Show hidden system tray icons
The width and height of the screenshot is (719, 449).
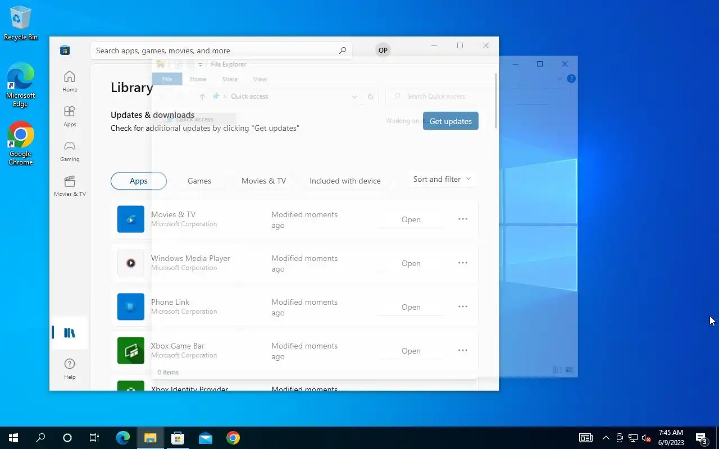(606, 438)
